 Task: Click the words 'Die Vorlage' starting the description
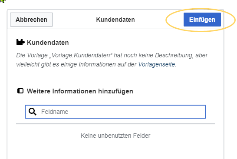pyautogui.click(x=32, y=55)
